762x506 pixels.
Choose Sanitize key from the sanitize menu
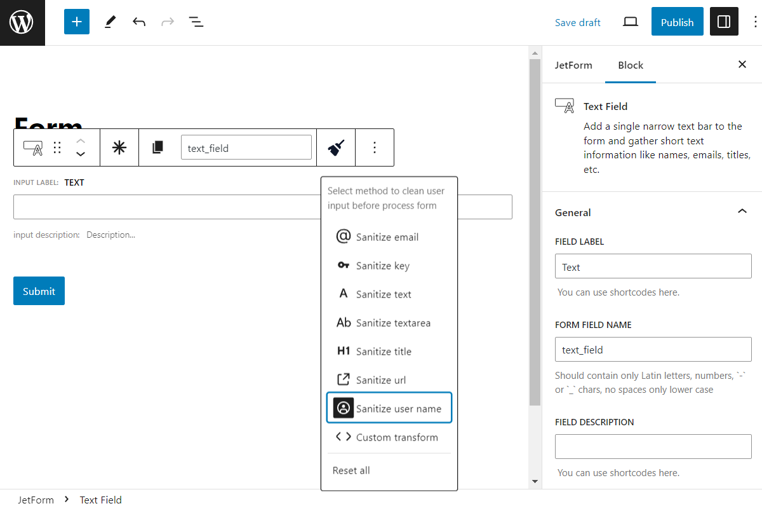pyautogui.click(x=384, y=265)
